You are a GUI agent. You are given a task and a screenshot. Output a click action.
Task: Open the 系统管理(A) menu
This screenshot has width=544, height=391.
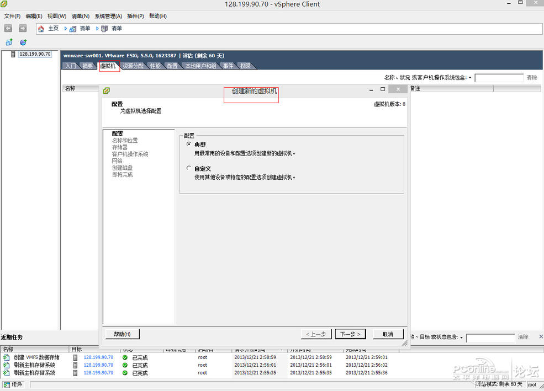click(x=108, y=16)
